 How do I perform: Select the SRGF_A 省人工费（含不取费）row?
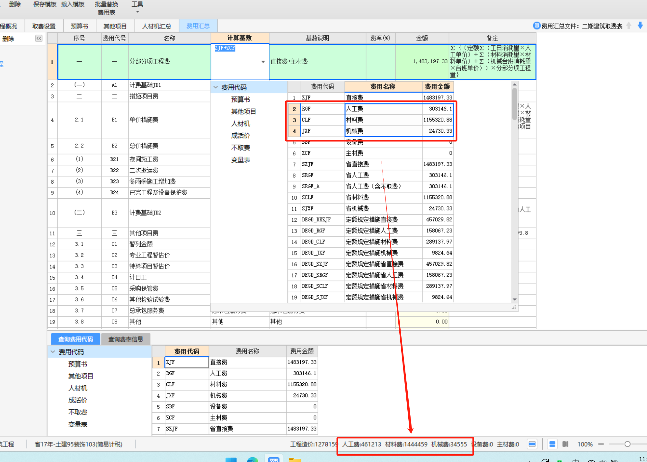point(371,186)
